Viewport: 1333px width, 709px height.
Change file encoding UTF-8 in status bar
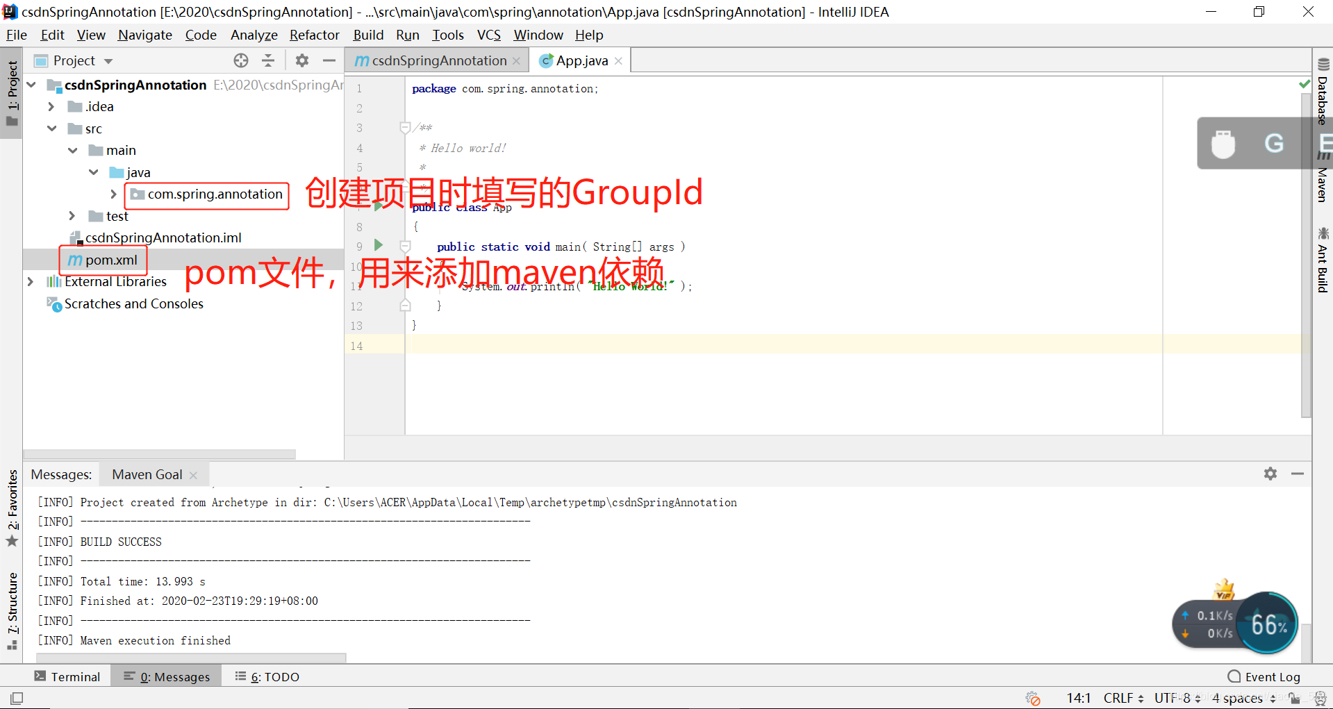(1177, 698)
